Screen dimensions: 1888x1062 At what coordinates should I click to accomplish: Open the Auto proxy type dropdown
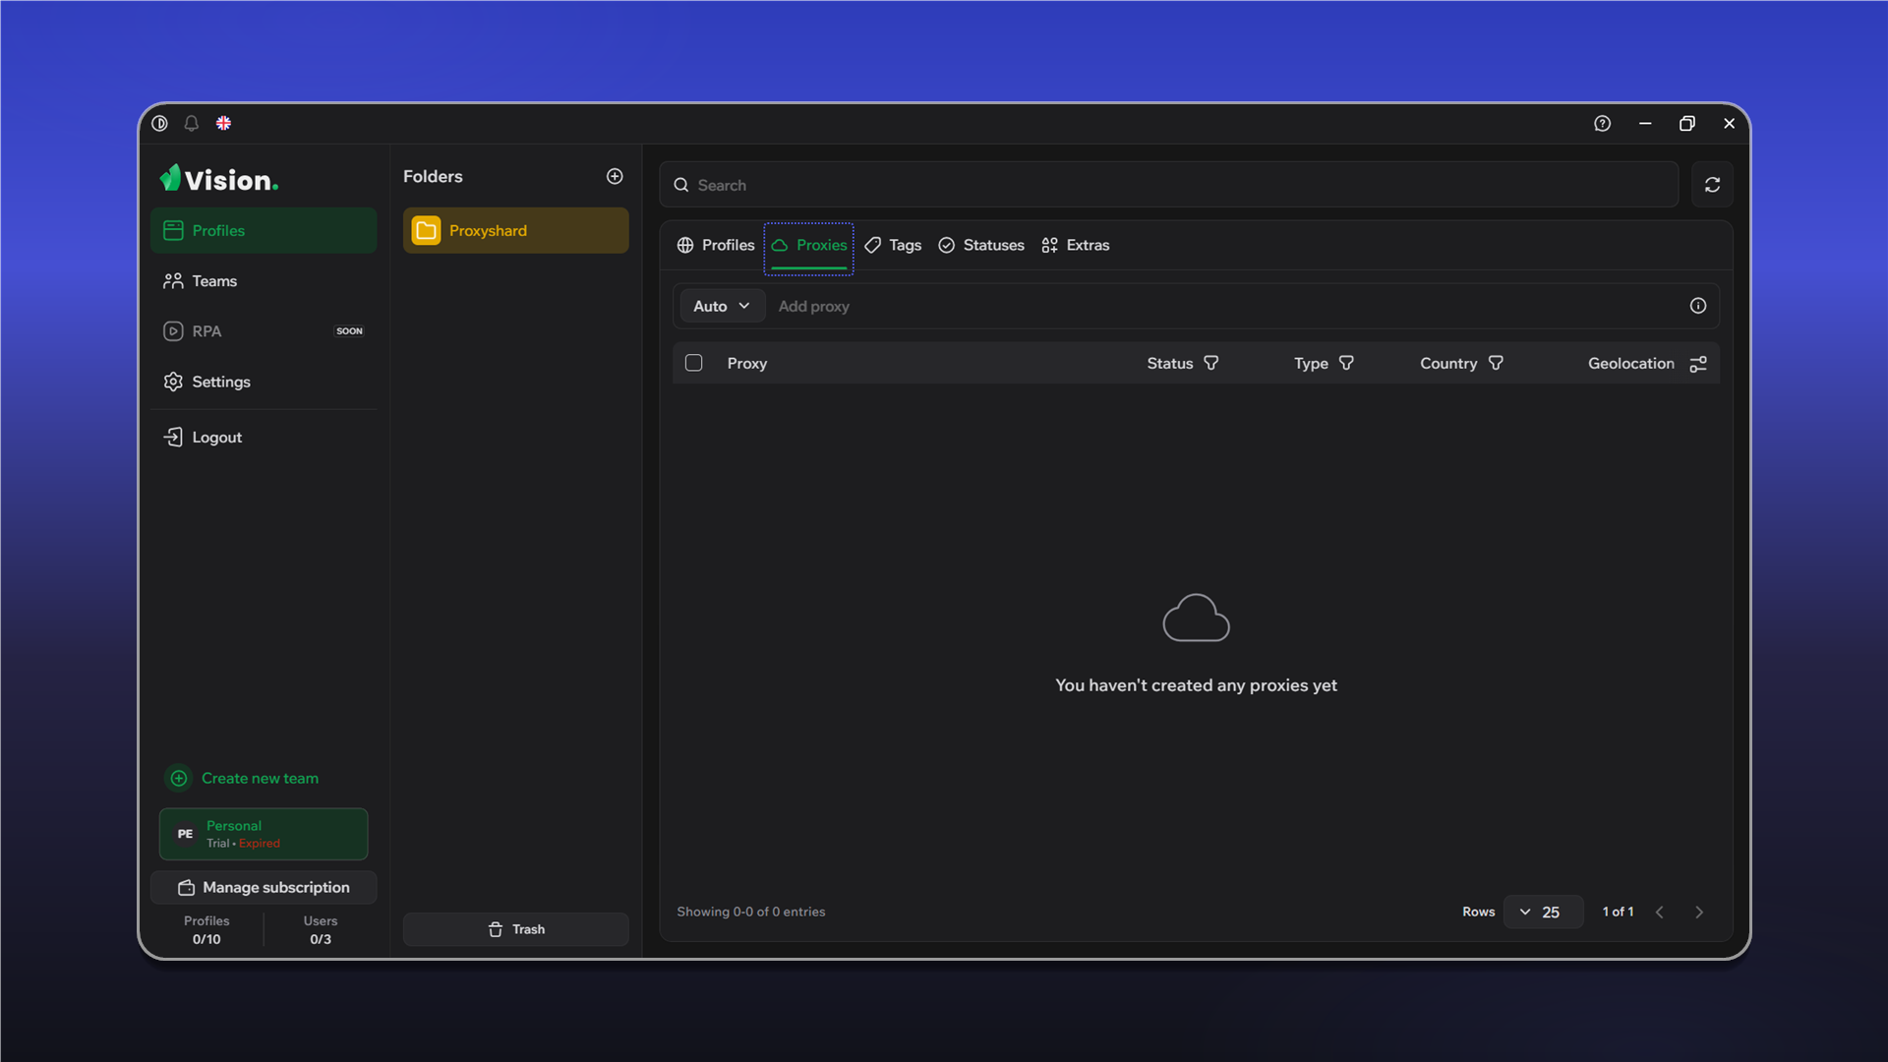tap(722, 306)
